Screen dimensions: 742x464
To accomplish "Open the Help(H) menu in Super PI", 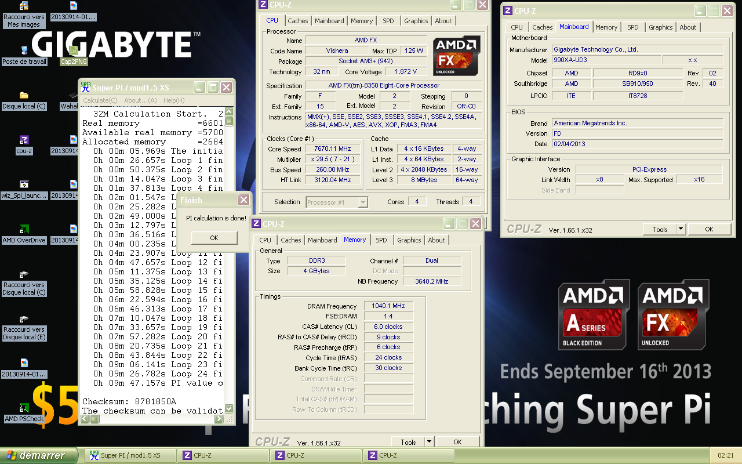I will pos(173,100).
